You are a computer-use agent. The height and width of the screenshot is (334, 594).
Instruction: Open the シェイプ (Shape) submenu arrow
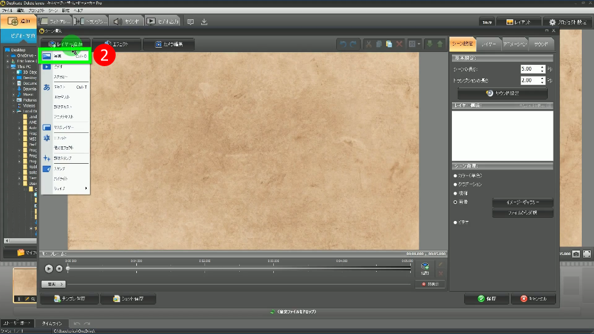coord(86,188)
